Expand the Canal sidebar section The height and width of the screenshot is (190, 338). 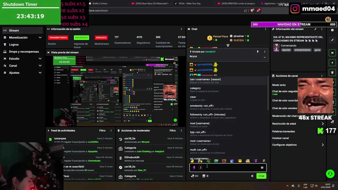22,66
